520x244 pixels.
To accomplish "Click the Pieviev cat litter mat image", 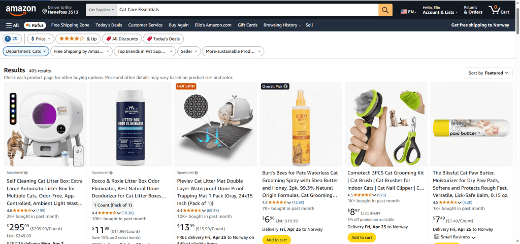I will point(215,124).
